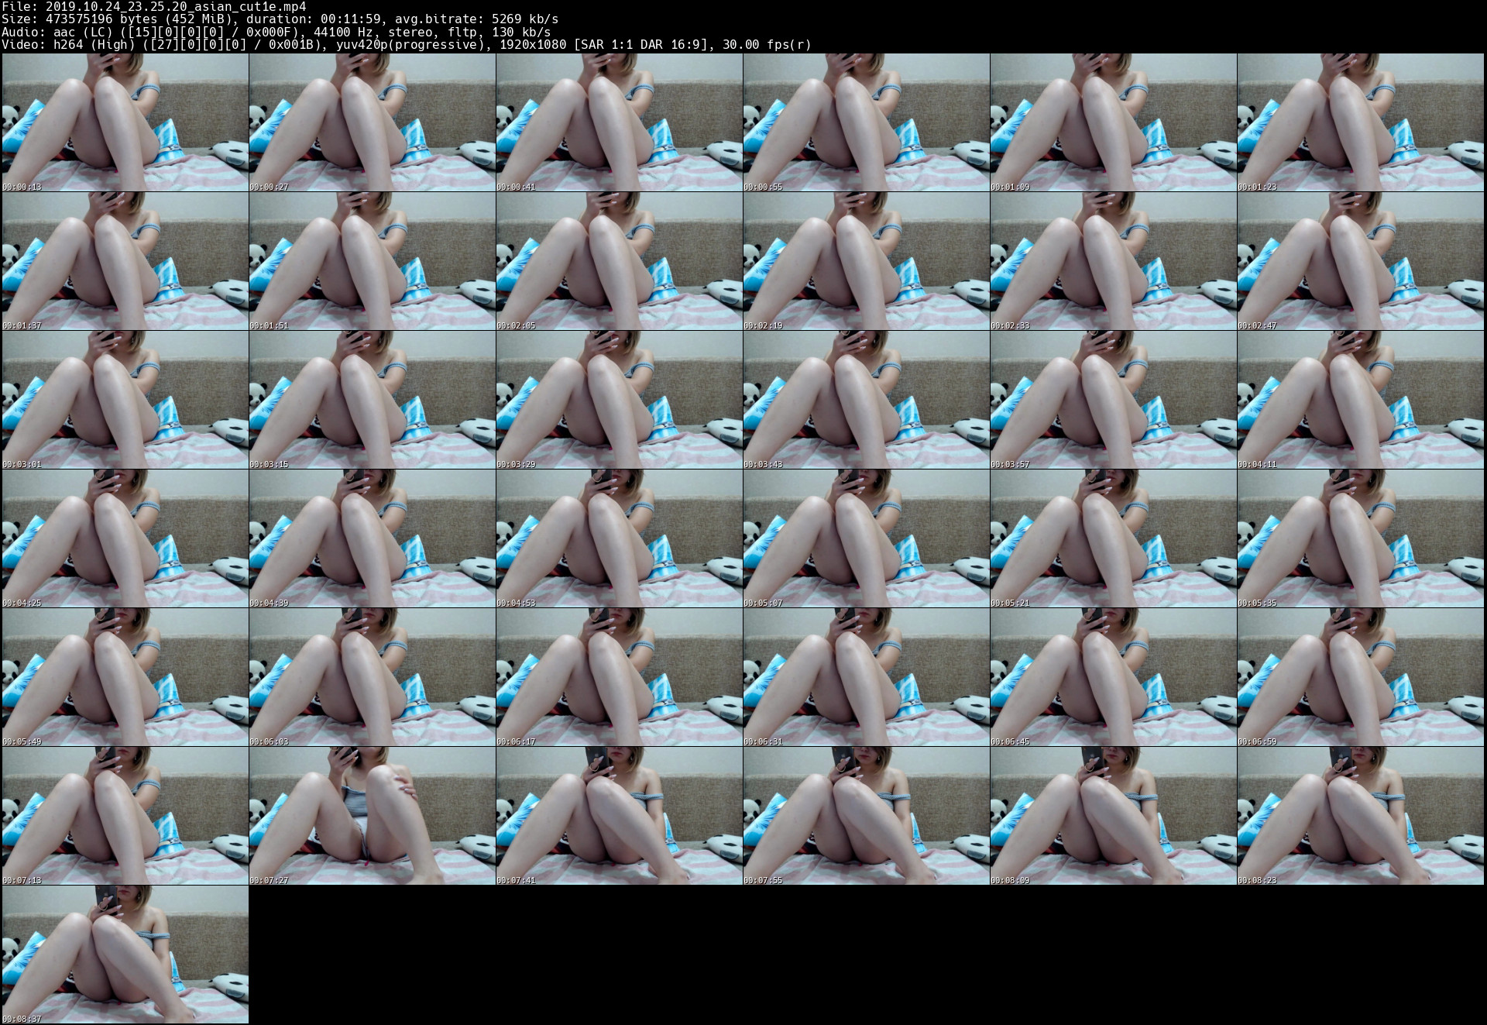The height and width of the screenshot is (1025, 1487).
Task: Click the 00:03:15 frame
Action: [x=372, y=400]
